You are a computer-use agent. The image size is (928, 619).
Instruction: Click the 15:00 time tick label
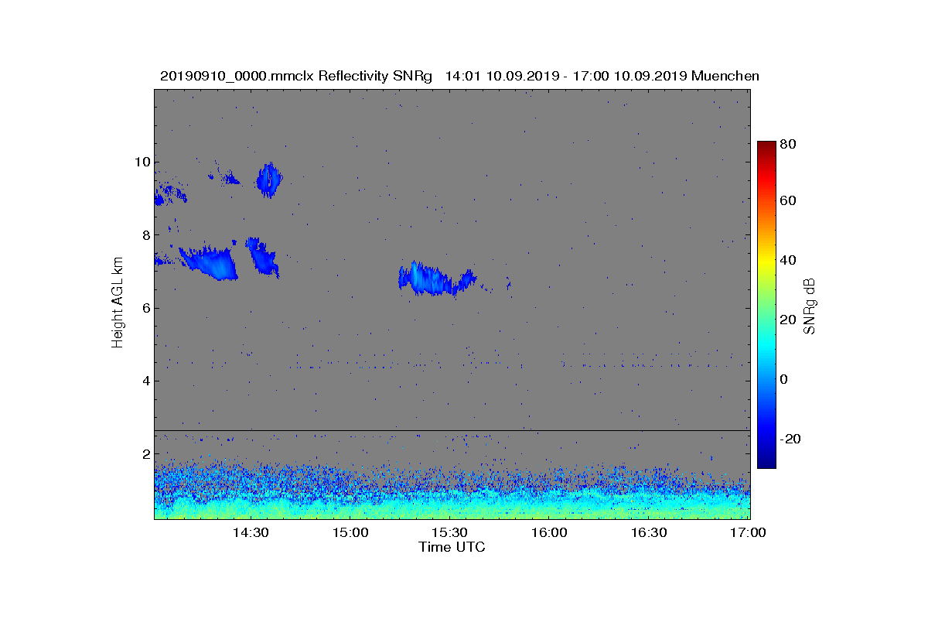point(350,532)
